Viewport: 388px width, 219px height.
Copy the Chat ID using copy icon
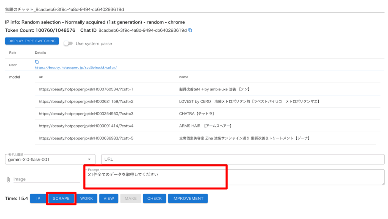coord(190,30)
